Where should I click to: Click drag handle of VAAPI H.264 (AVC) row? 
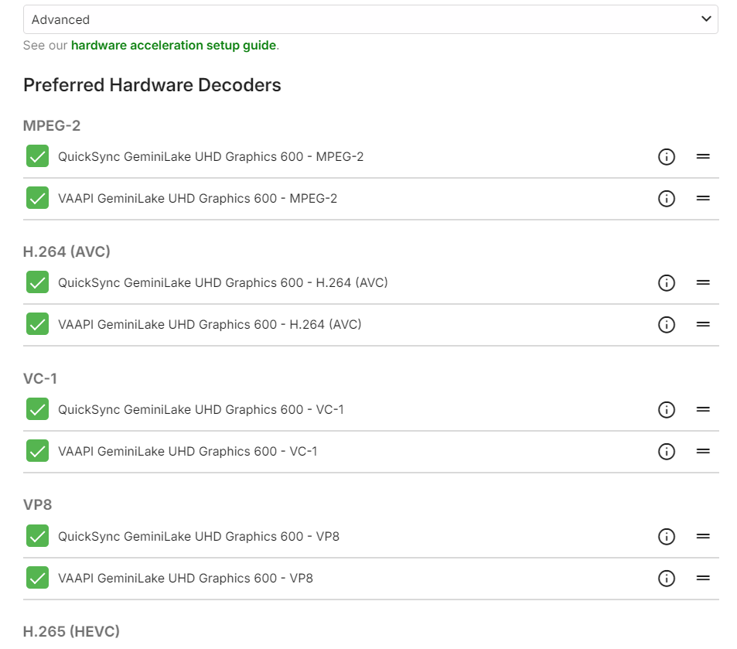[x=703, y=325]
